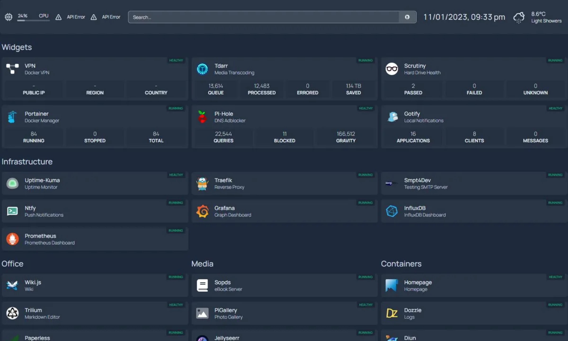Click the RUNNING badge on Portainer card
568x341 pixels.
tap(176, 108)
